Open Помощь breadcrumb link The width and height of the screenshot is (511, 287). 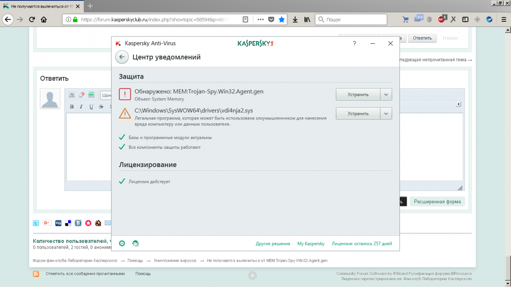point(135,260)
